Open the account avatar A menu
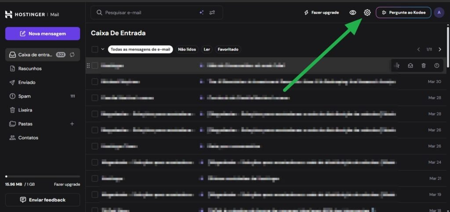The image size is (450, 212). pos(439,13)
